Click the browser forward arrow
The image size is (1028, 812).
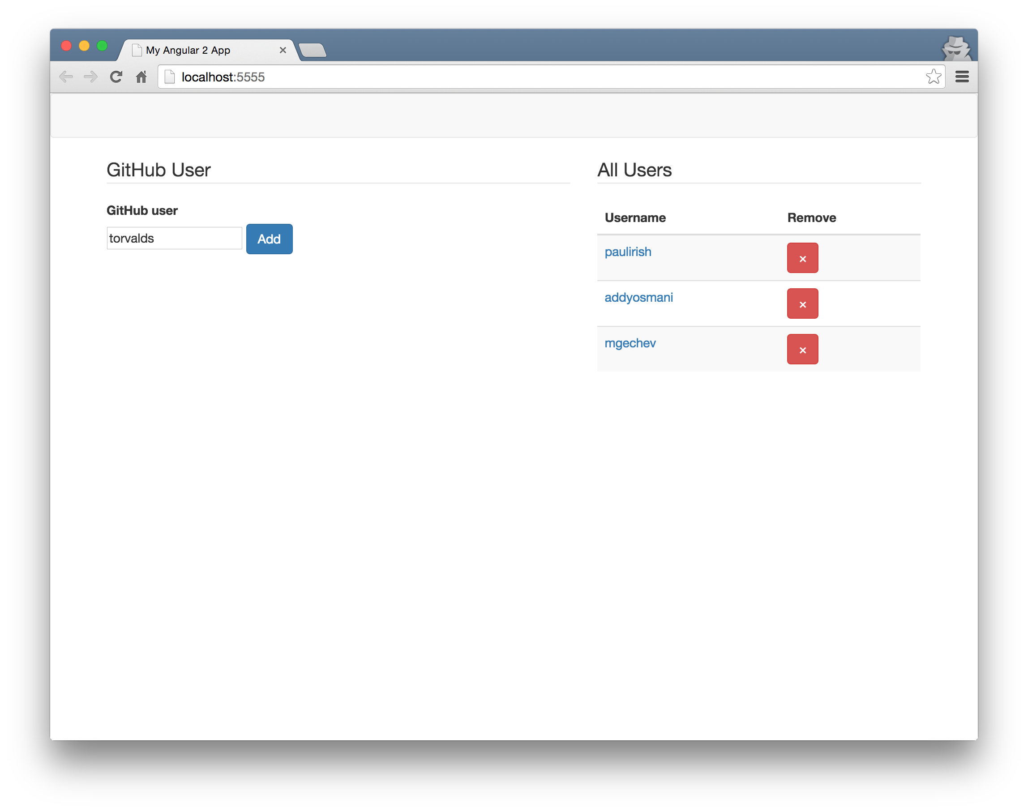[x=90, y=77]
